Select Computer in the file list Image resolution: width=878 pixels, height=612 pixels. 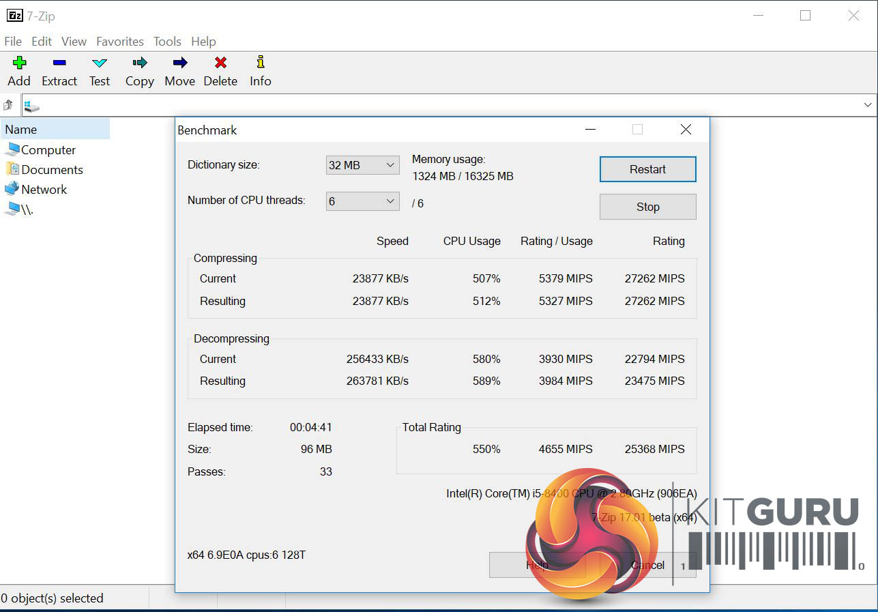pyautogui.click(x=48, y=150)
